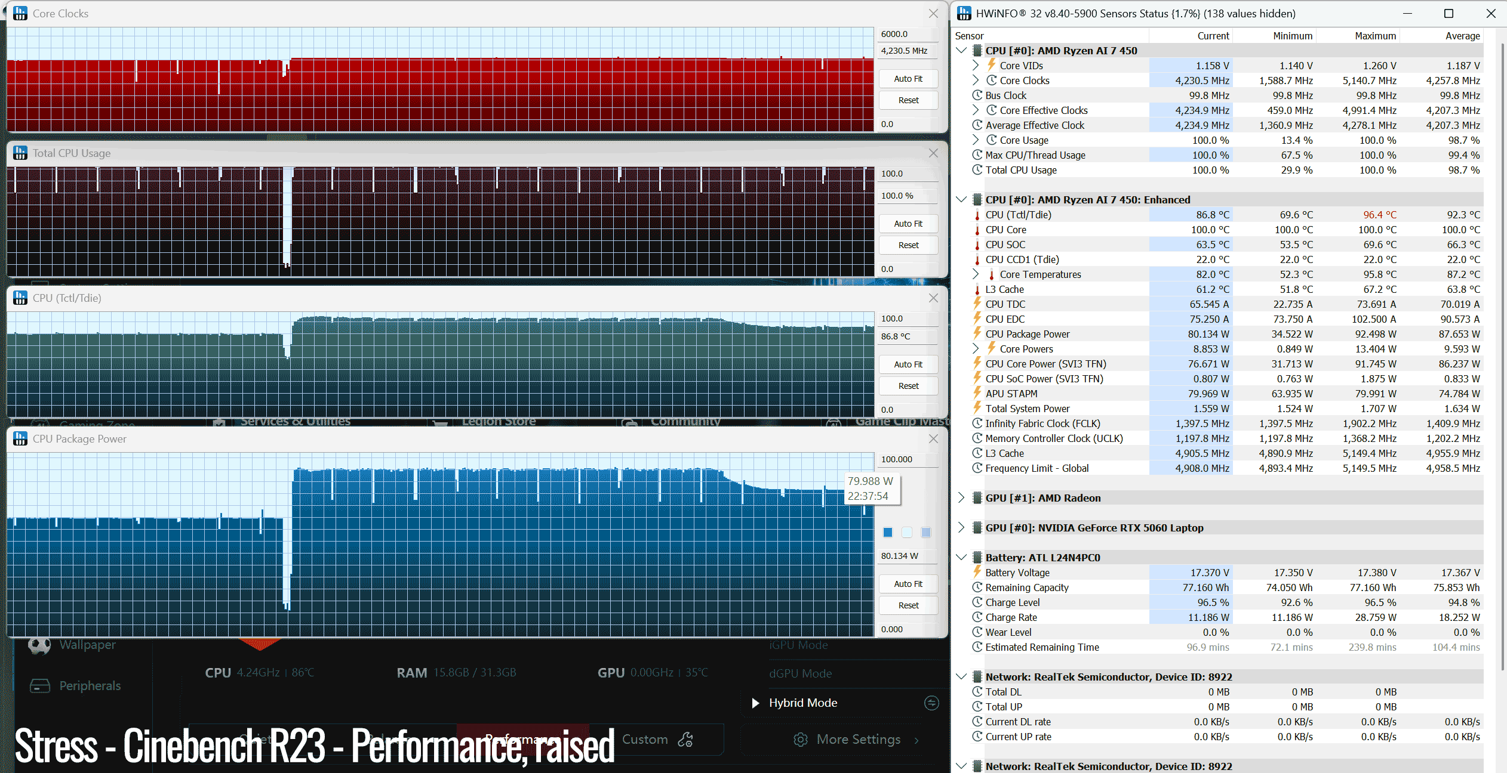Collapse the AMD Ryzen AI 7 450: Enhanced group

[x=961, y=200]
